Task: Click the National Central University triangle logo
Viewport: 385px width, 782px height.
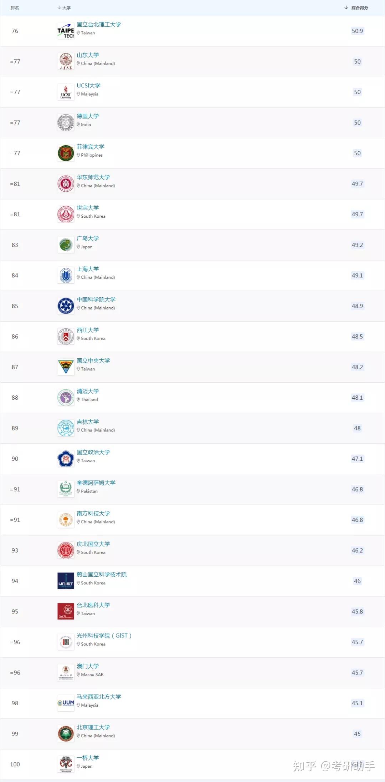Action: point(66,367)
